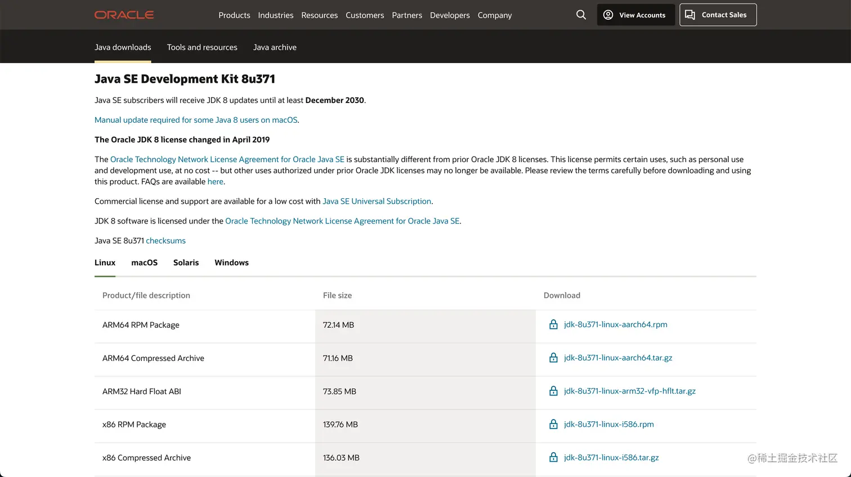The image size is (851, 477).
Task: Click lock icon beside aarch64.tar.gz download
Action: [553, 358]
